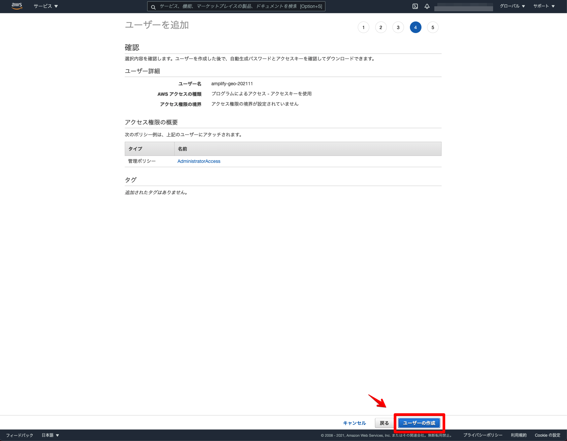Viewport: 567px width, 441px height.
Task: Click the ユーザーの作成 button
Action: tap(419, 423)
